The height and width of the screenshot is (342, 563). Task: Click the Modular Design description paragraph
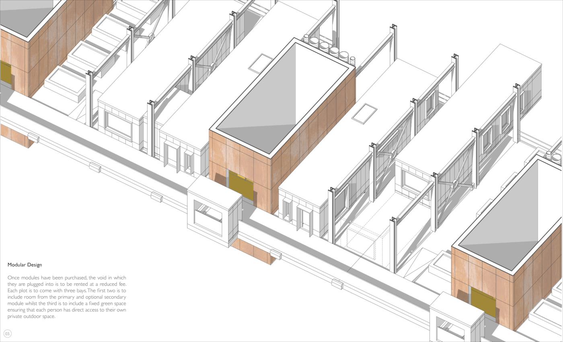point(67,297)
